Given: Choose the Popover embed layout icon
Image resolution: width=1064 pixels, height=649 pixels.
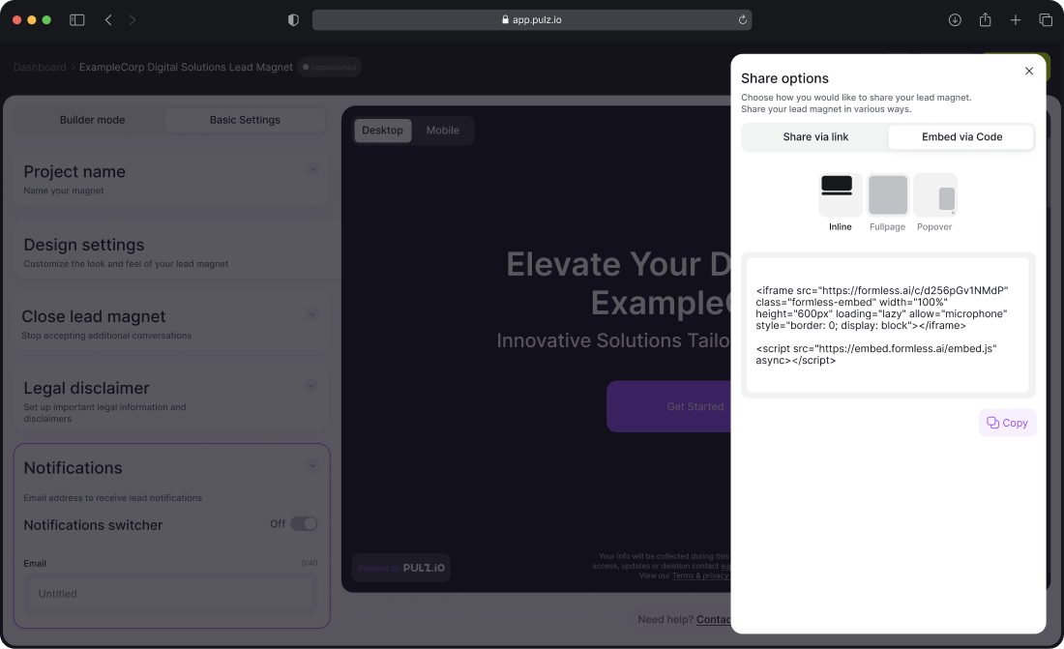Looking at the screenshot, I should (x=935, y=194).
